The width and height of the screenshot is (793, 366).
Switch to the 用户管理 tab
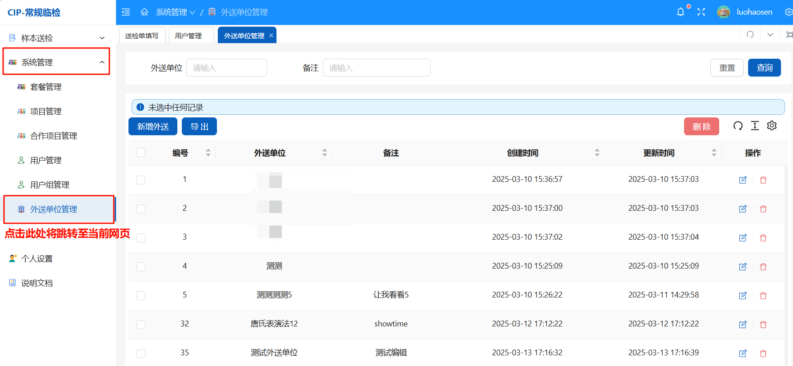(x=188, y=36)
